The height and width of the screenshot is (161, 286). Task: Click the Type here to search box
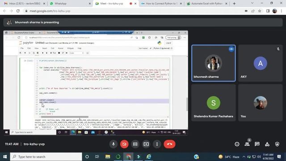pos(46,157)
